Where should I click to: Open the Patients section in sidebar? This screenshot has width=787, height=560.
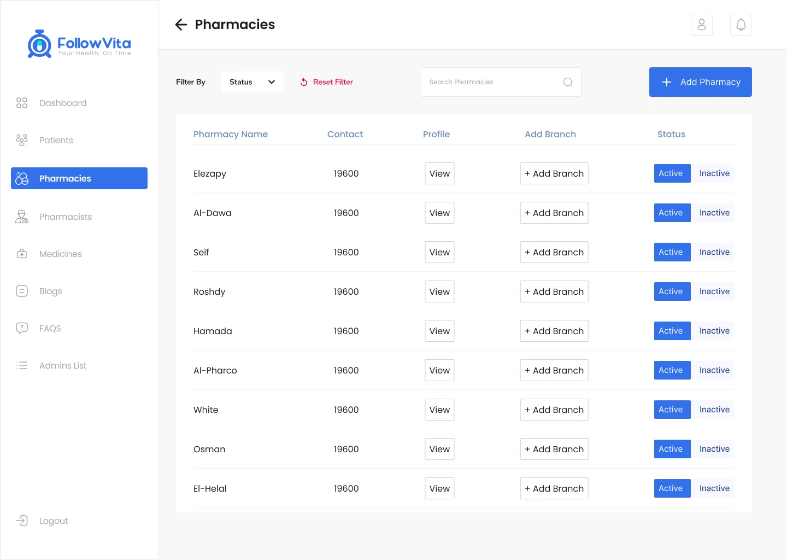click(x=56, y=140)
